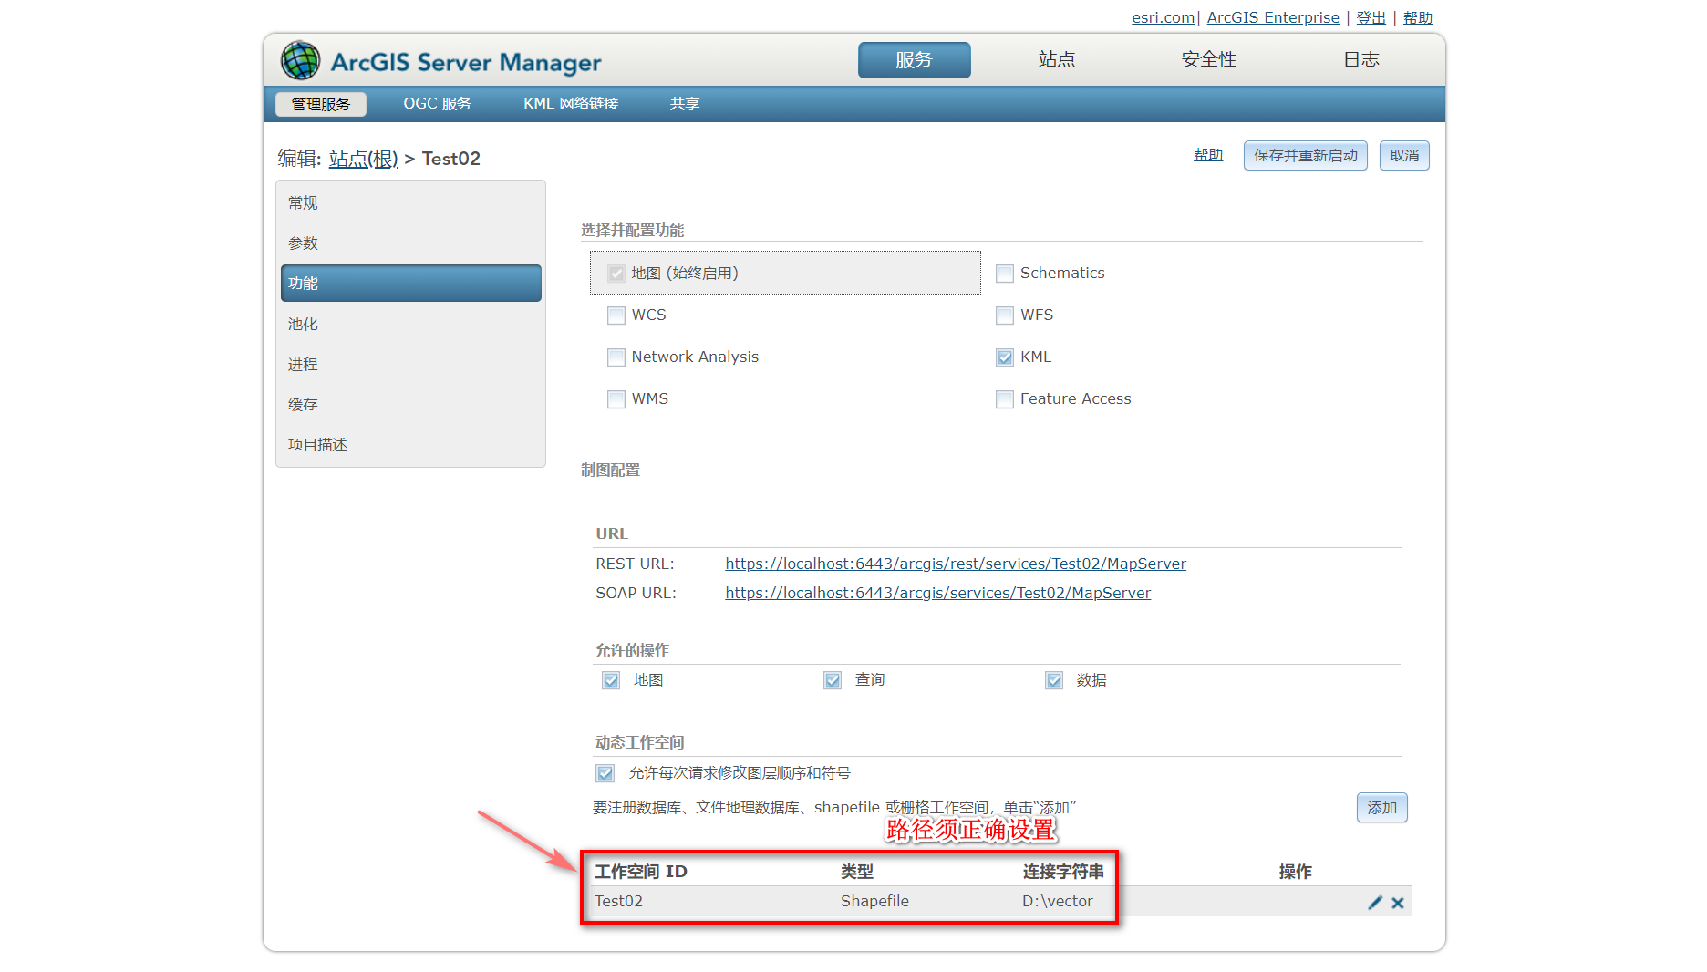Click the ArcGIS globe logo icon
This screenshot has height=972, width=1707.
pos(300,60)
